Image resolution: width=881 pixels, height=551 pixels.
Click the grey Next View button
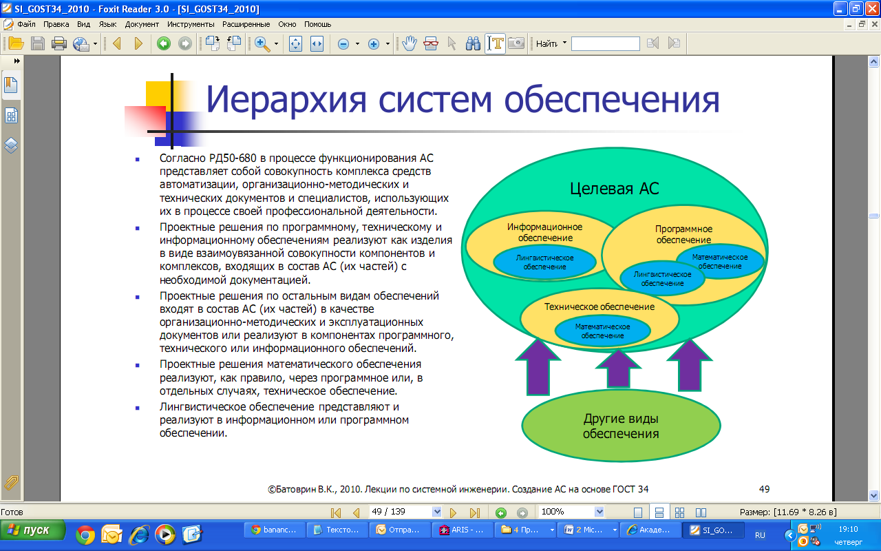pos(185,43)
